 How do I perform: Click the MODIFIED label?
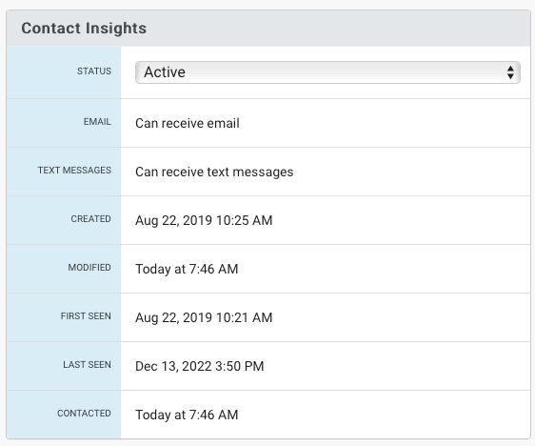[x=89, y=268]
